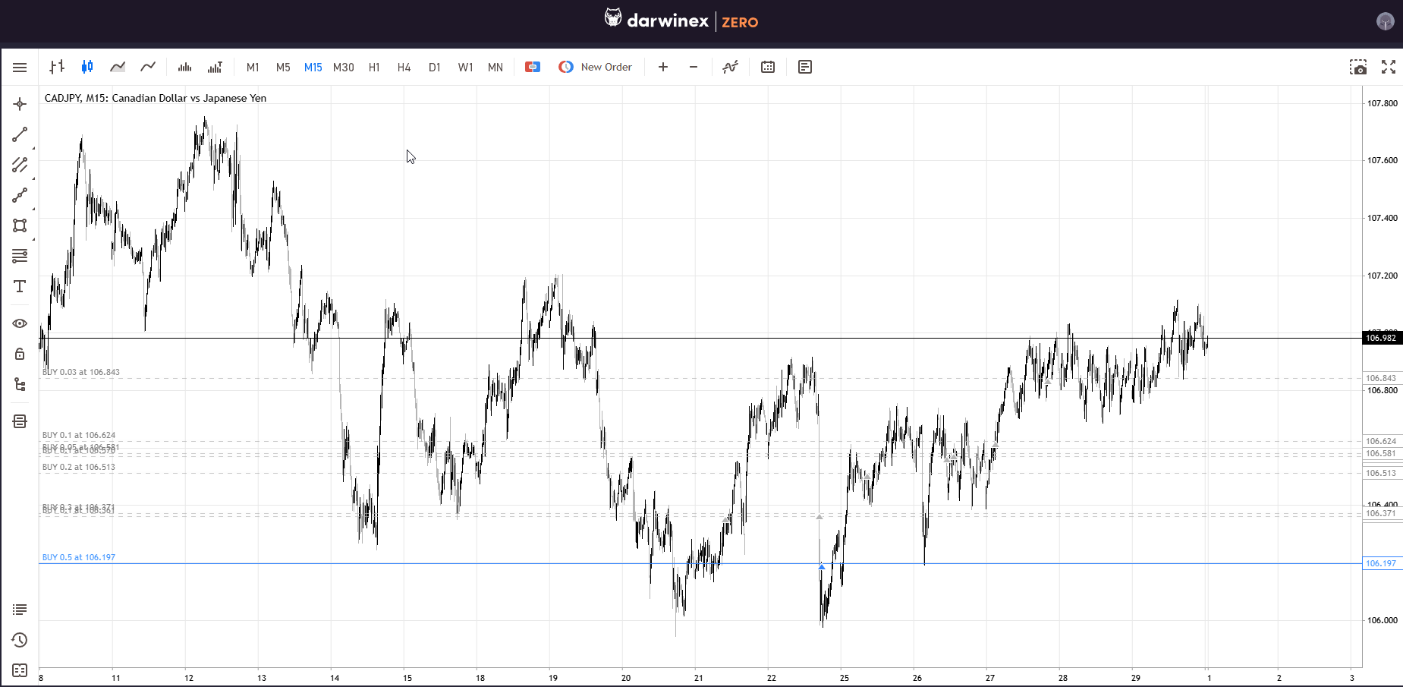Open user account avatar
1403x687 pixels.
click(1386, 21)
